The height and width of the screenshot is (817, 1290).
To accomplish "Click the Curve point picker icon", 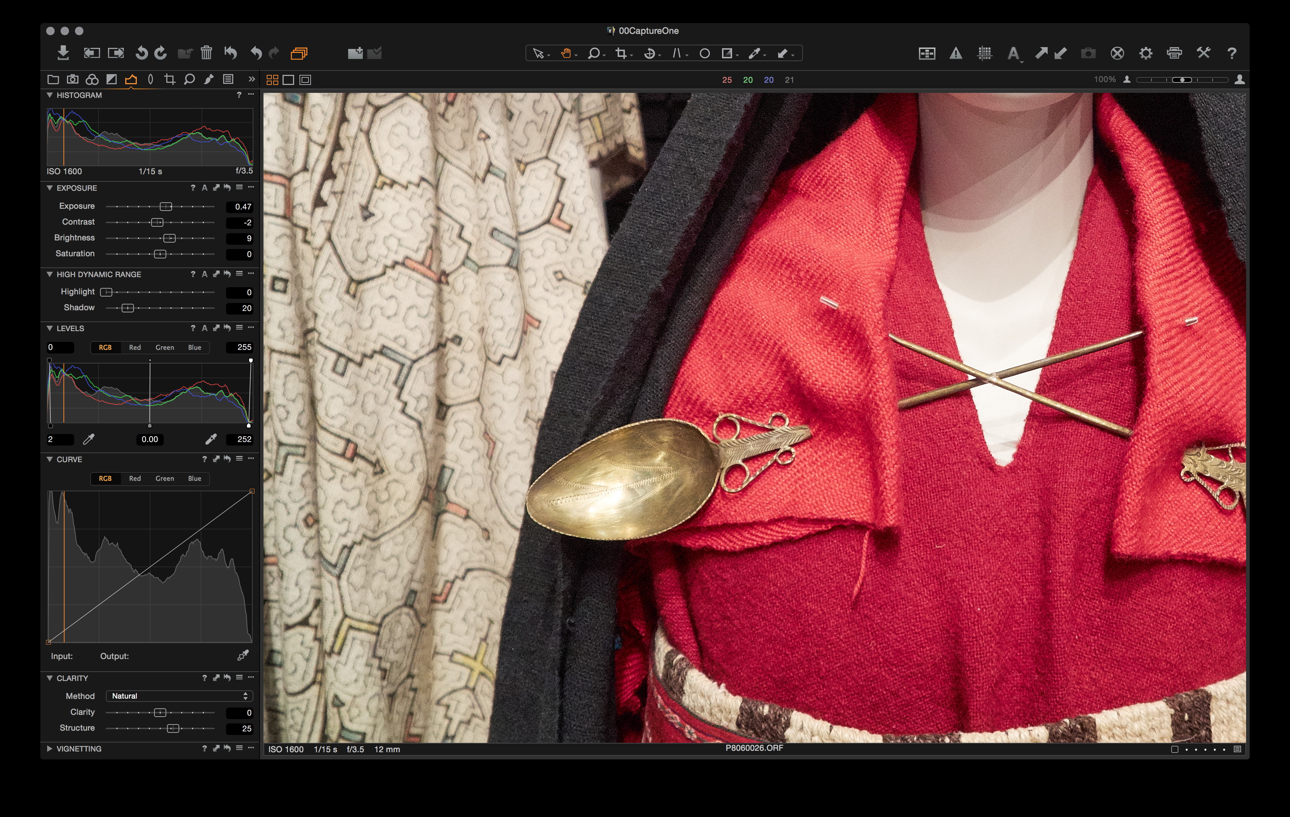I will click(x=243, y=656).
